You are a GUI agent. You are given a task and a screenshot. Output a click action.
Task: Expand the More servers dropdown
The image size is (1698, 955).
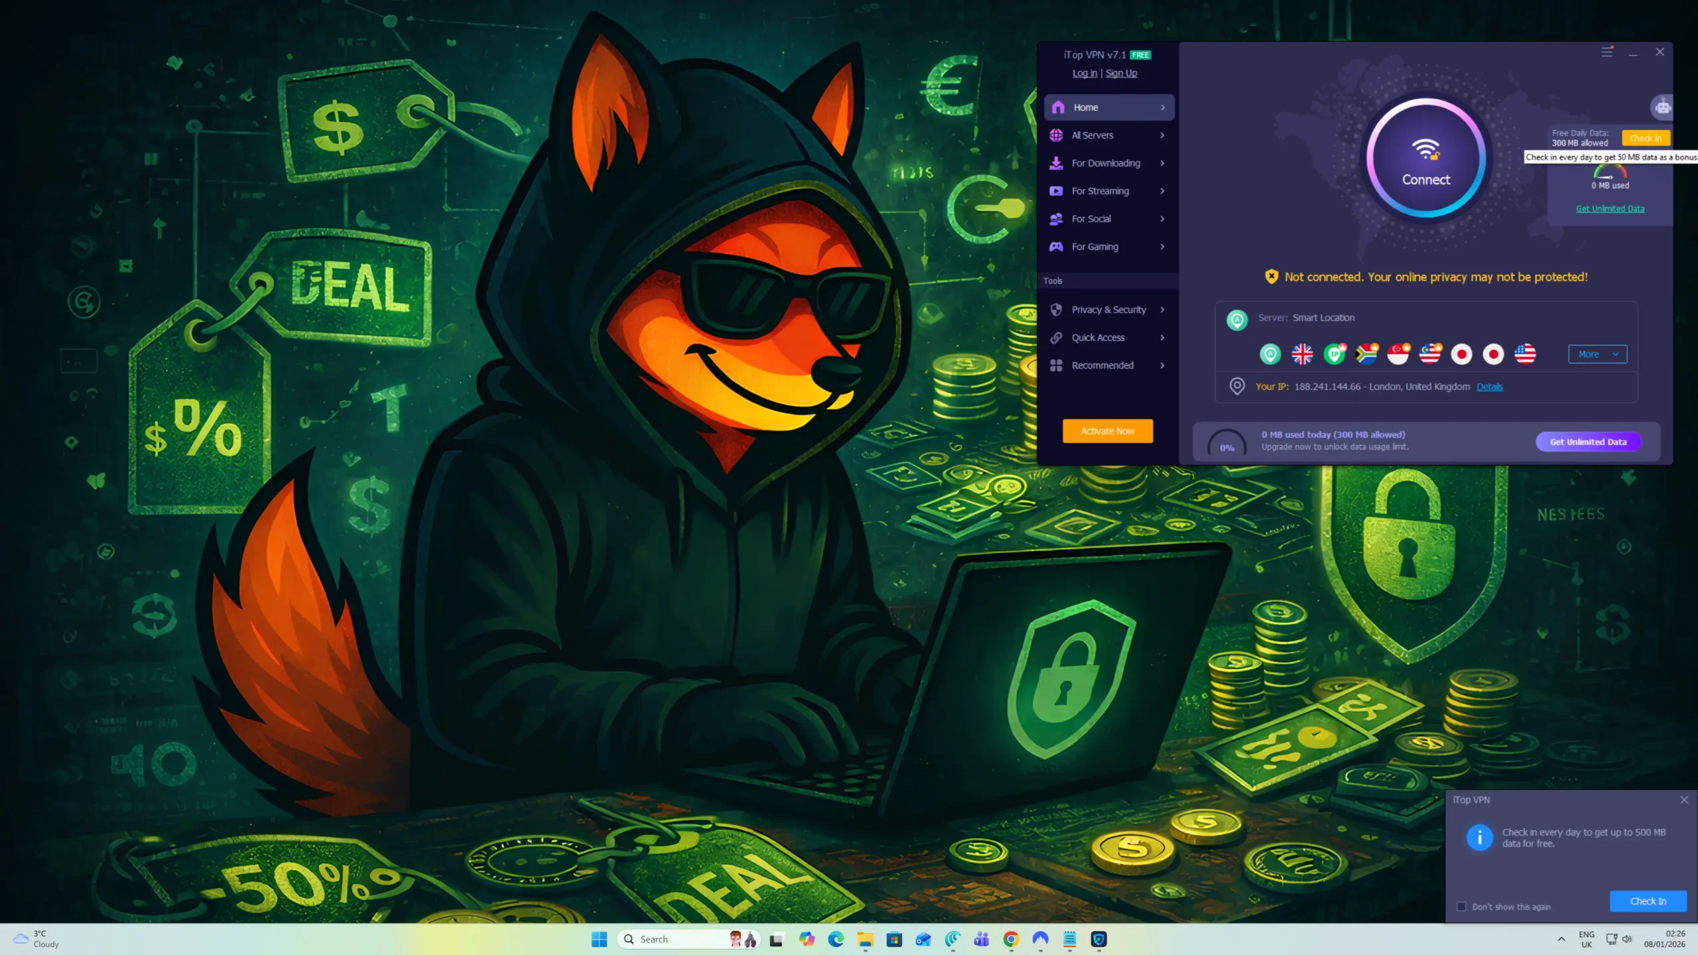1597,354
